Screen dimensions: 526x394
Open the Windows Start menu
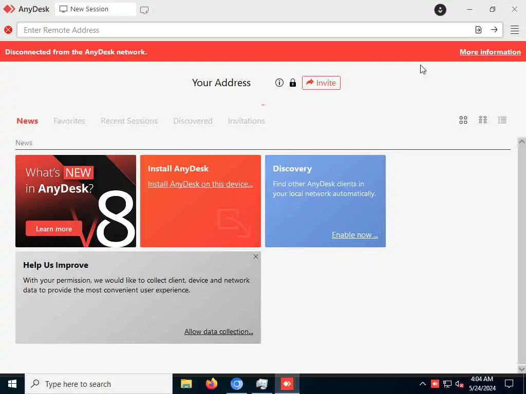pyautogui.click(x=12, y=384)
